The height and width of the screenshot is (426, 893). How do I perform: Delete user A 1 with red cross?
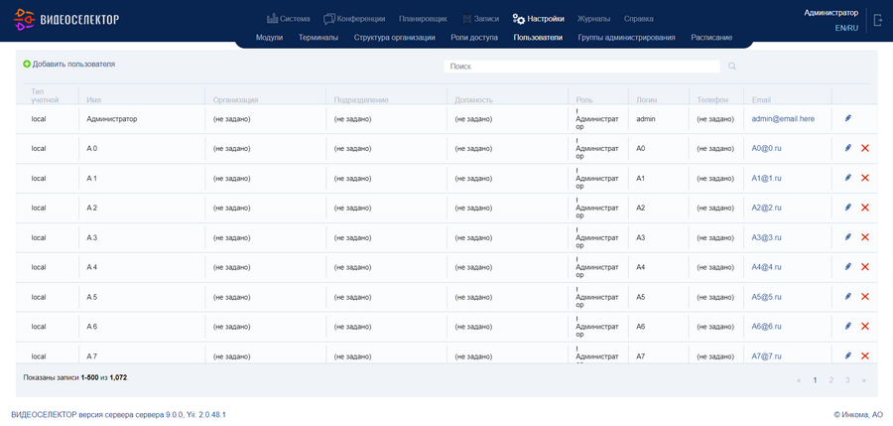coord(865,178)
